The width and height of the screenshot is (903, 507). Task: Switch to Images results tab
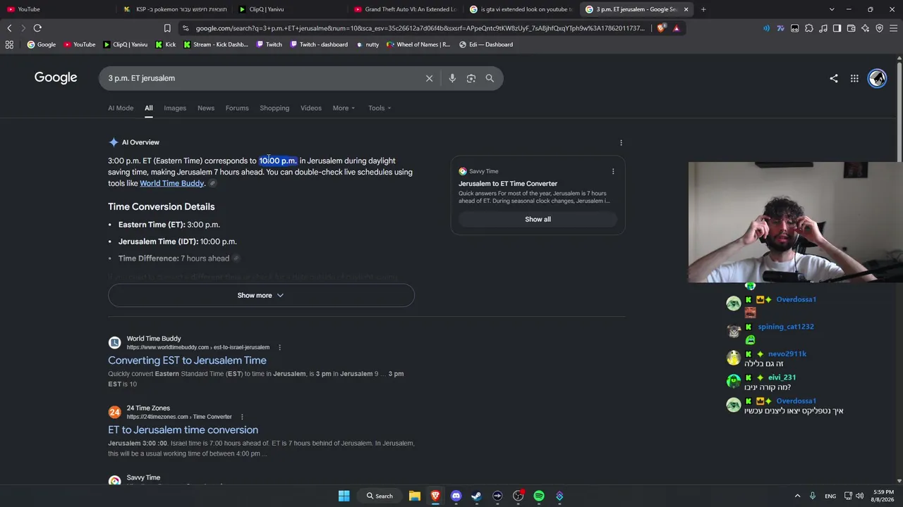point(175,108)
